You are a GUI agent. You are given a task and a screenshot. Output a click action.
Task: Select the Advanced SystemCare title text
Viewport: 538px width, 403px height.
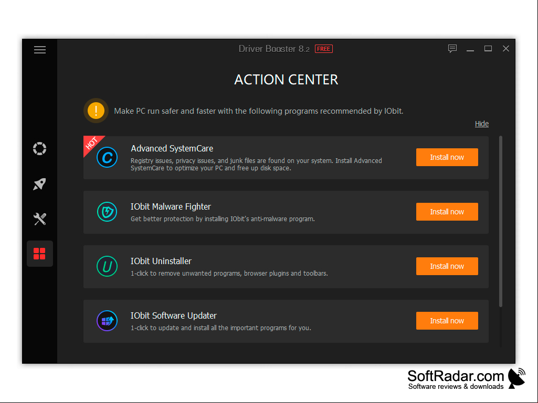(172, 148)
